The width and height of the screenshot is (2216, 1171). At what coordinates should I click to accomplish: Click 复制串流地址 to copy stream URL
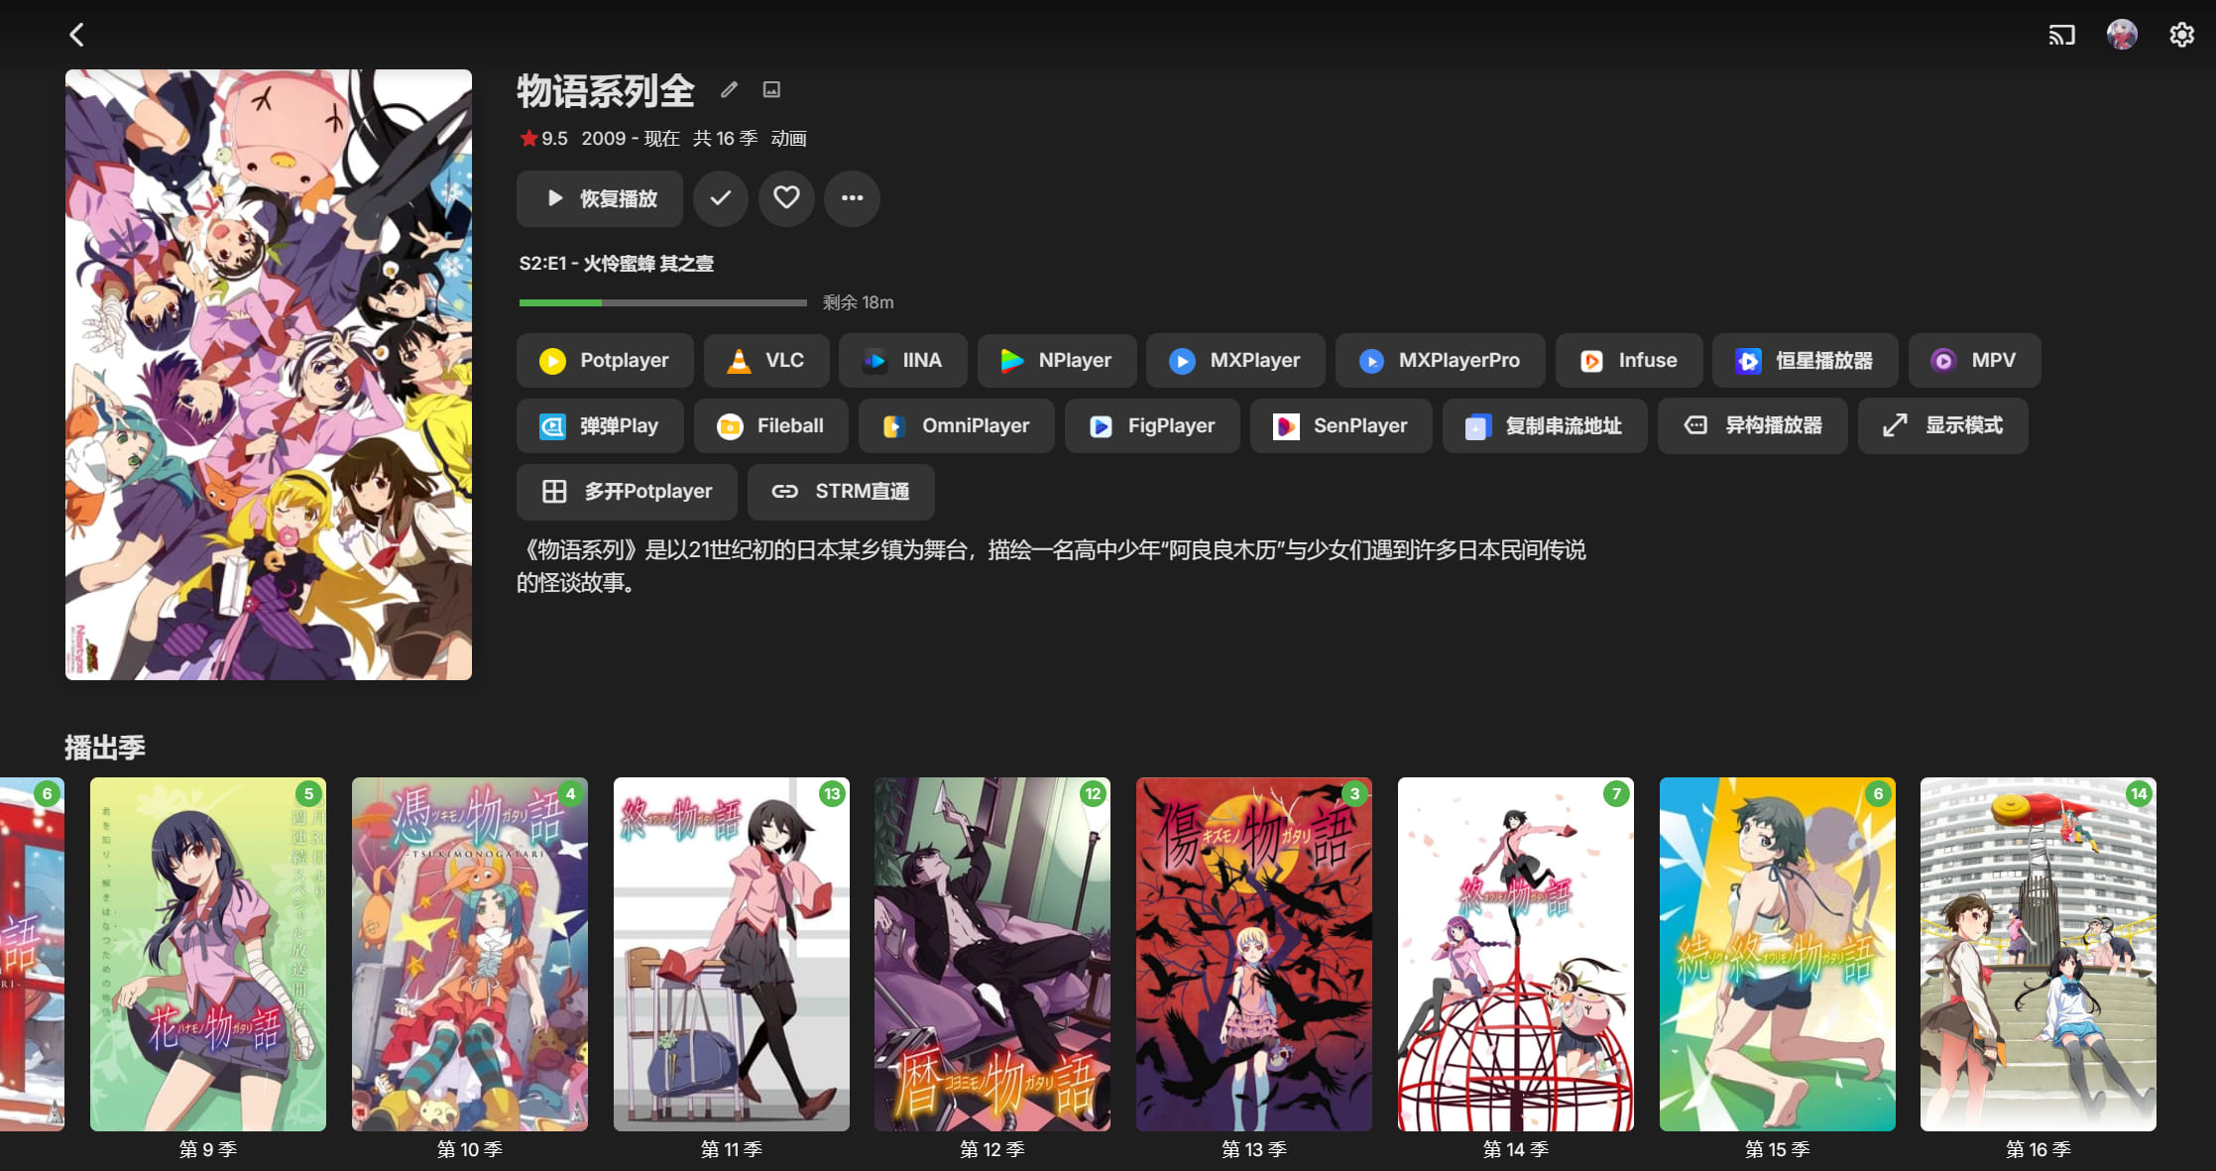(1545, 425)
